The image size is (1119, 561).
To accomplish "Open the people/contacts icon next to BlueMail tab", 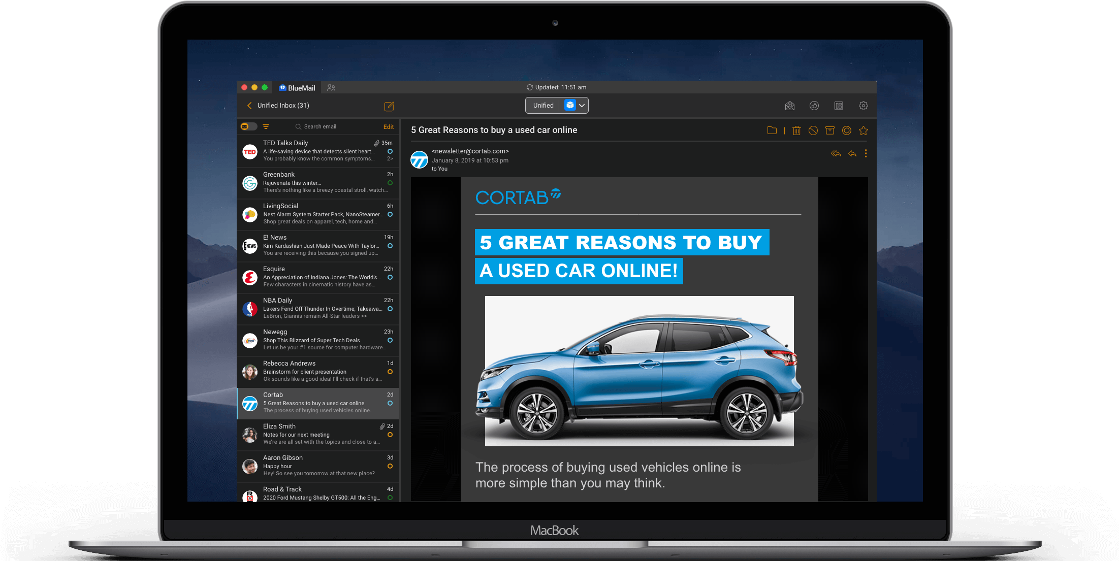I will (x=331, y=88).
